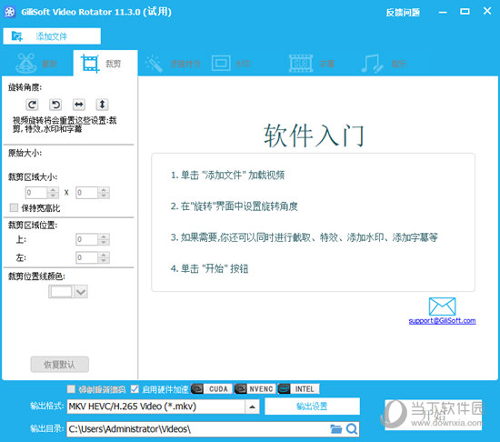Screen dimensions: 500x442
Task: Click the INTEL acceleration badge
Action: coord(298,389)
